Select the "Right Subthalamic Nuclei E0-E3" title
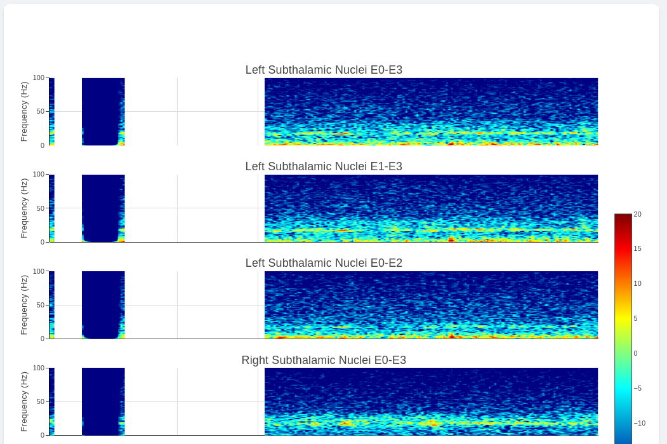667x444 pixels. [x=324, y=360]
